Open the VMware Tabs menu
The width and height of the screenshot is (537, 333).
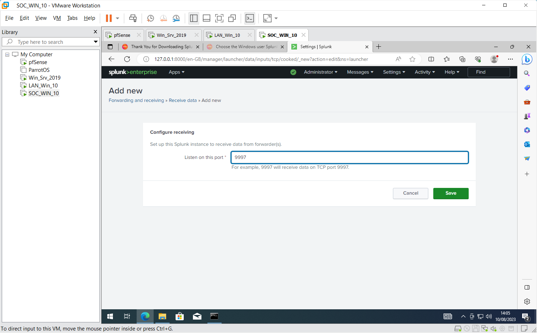(x=72, y=18)
